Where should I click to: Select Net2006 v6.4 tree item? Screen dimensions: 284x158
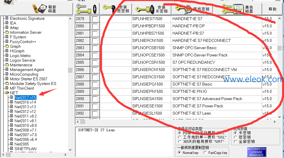point(25,139)
